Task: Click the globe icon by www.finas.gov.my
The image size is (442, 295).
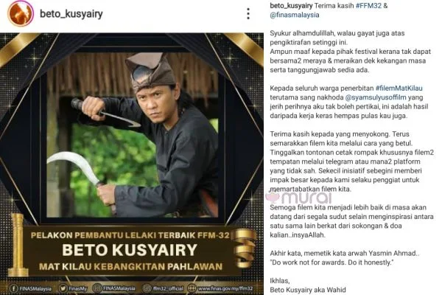Action: (x=192, y=288)
